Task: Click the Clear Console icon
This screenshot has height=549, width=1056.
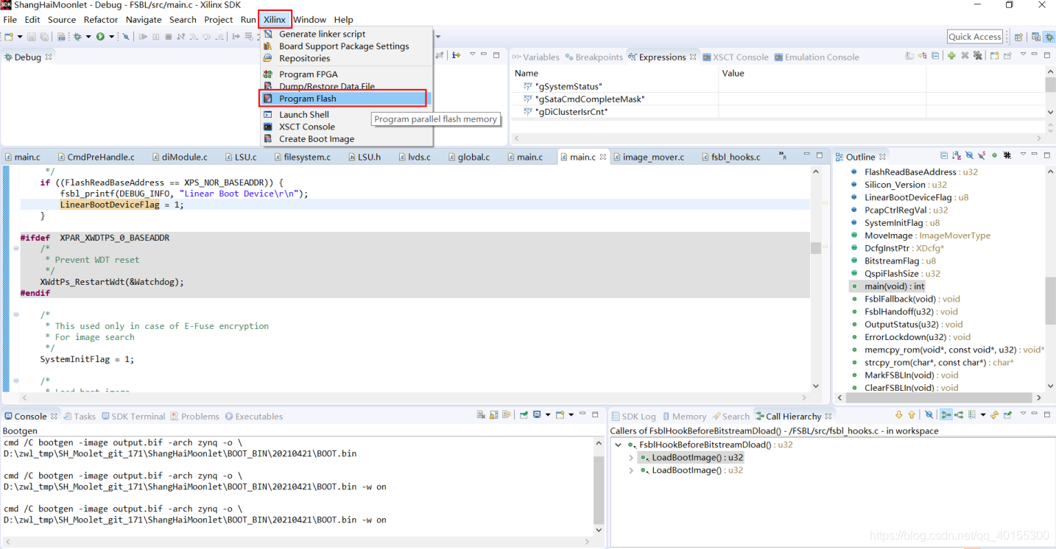Action: (x=481, y=416)
